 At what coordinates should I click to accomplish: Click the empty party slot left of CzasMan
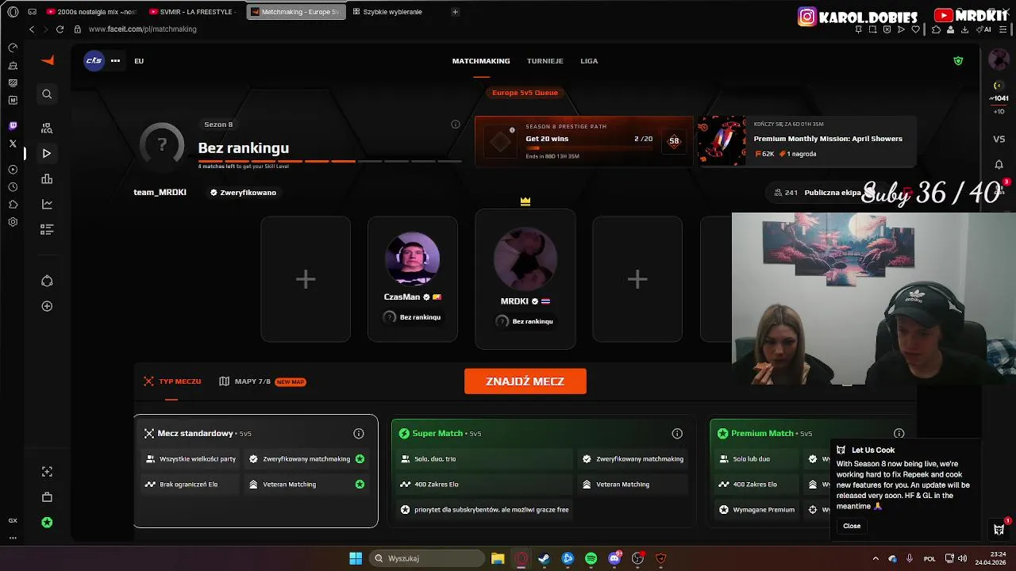pyautogui.click(x=306, y=279)
